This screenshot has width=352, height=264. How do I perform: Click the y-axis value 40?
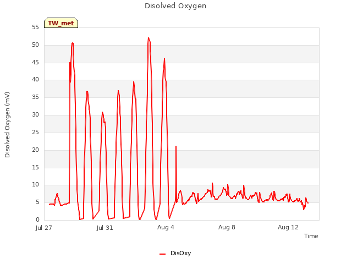pyautogui.click(x=35, y=79)
